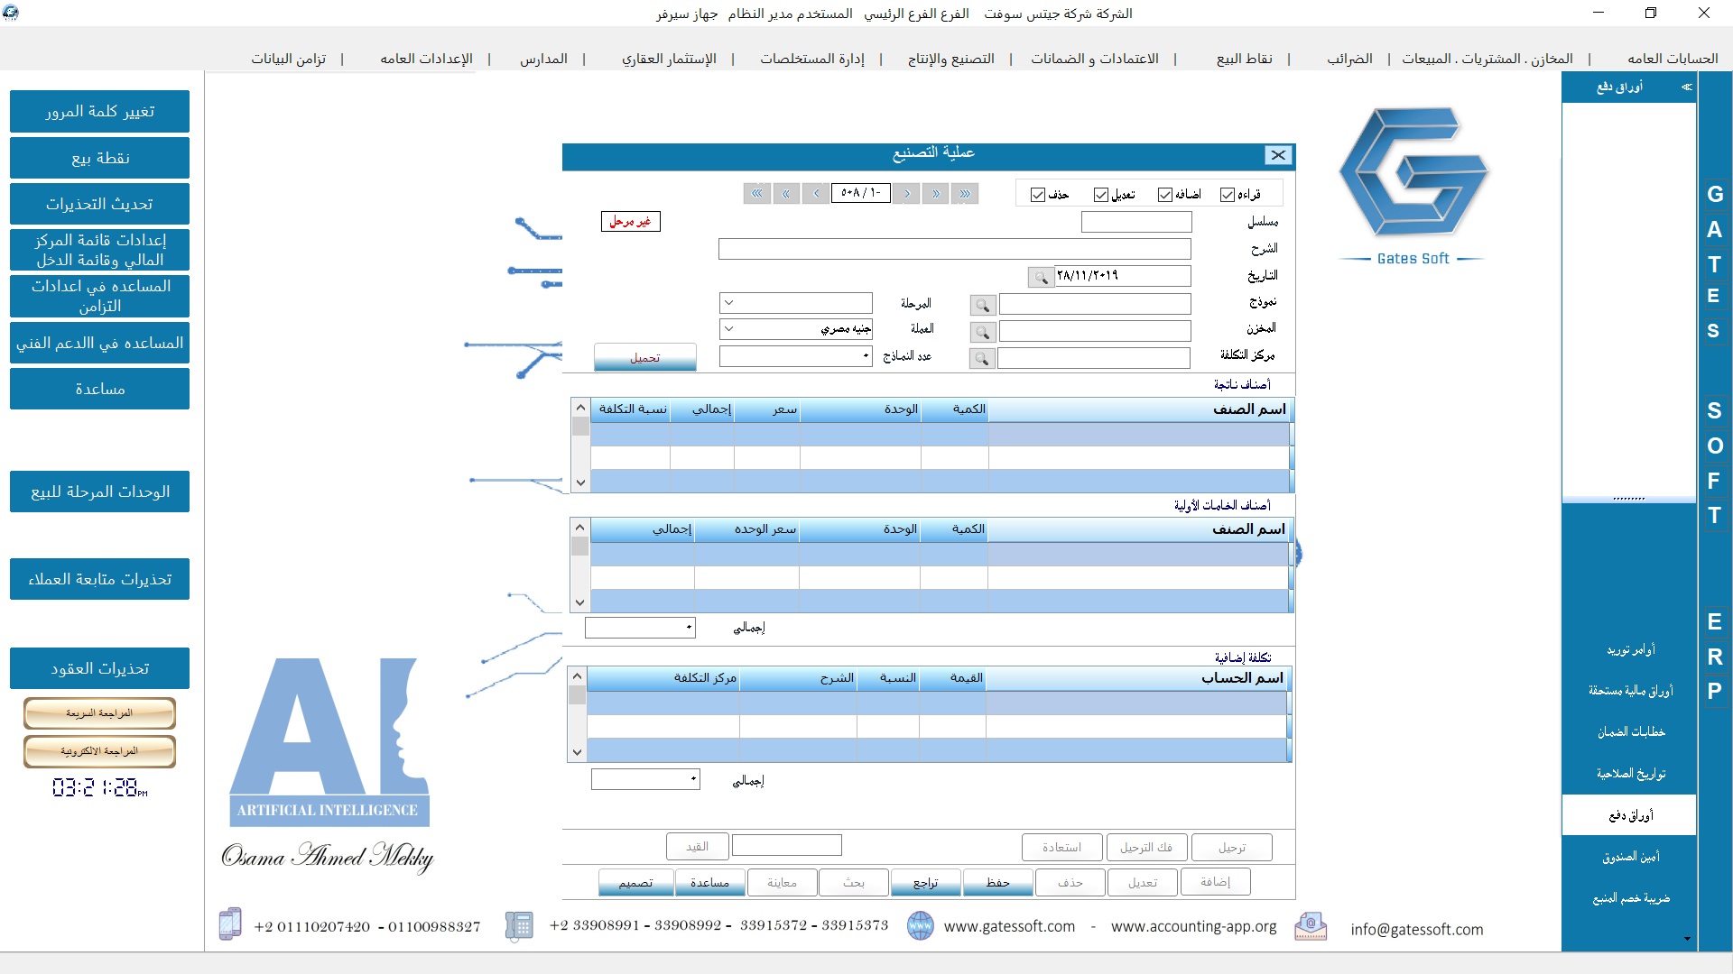Viewport: 1733px width, 974px height.
Task: Go to the first record with triple-left arrow
Action: [757, 193]
